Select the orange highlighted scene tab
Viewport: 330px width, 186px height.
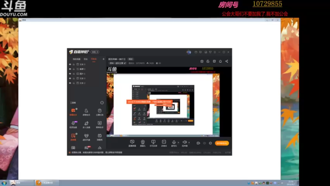click(x=94, y=59)
